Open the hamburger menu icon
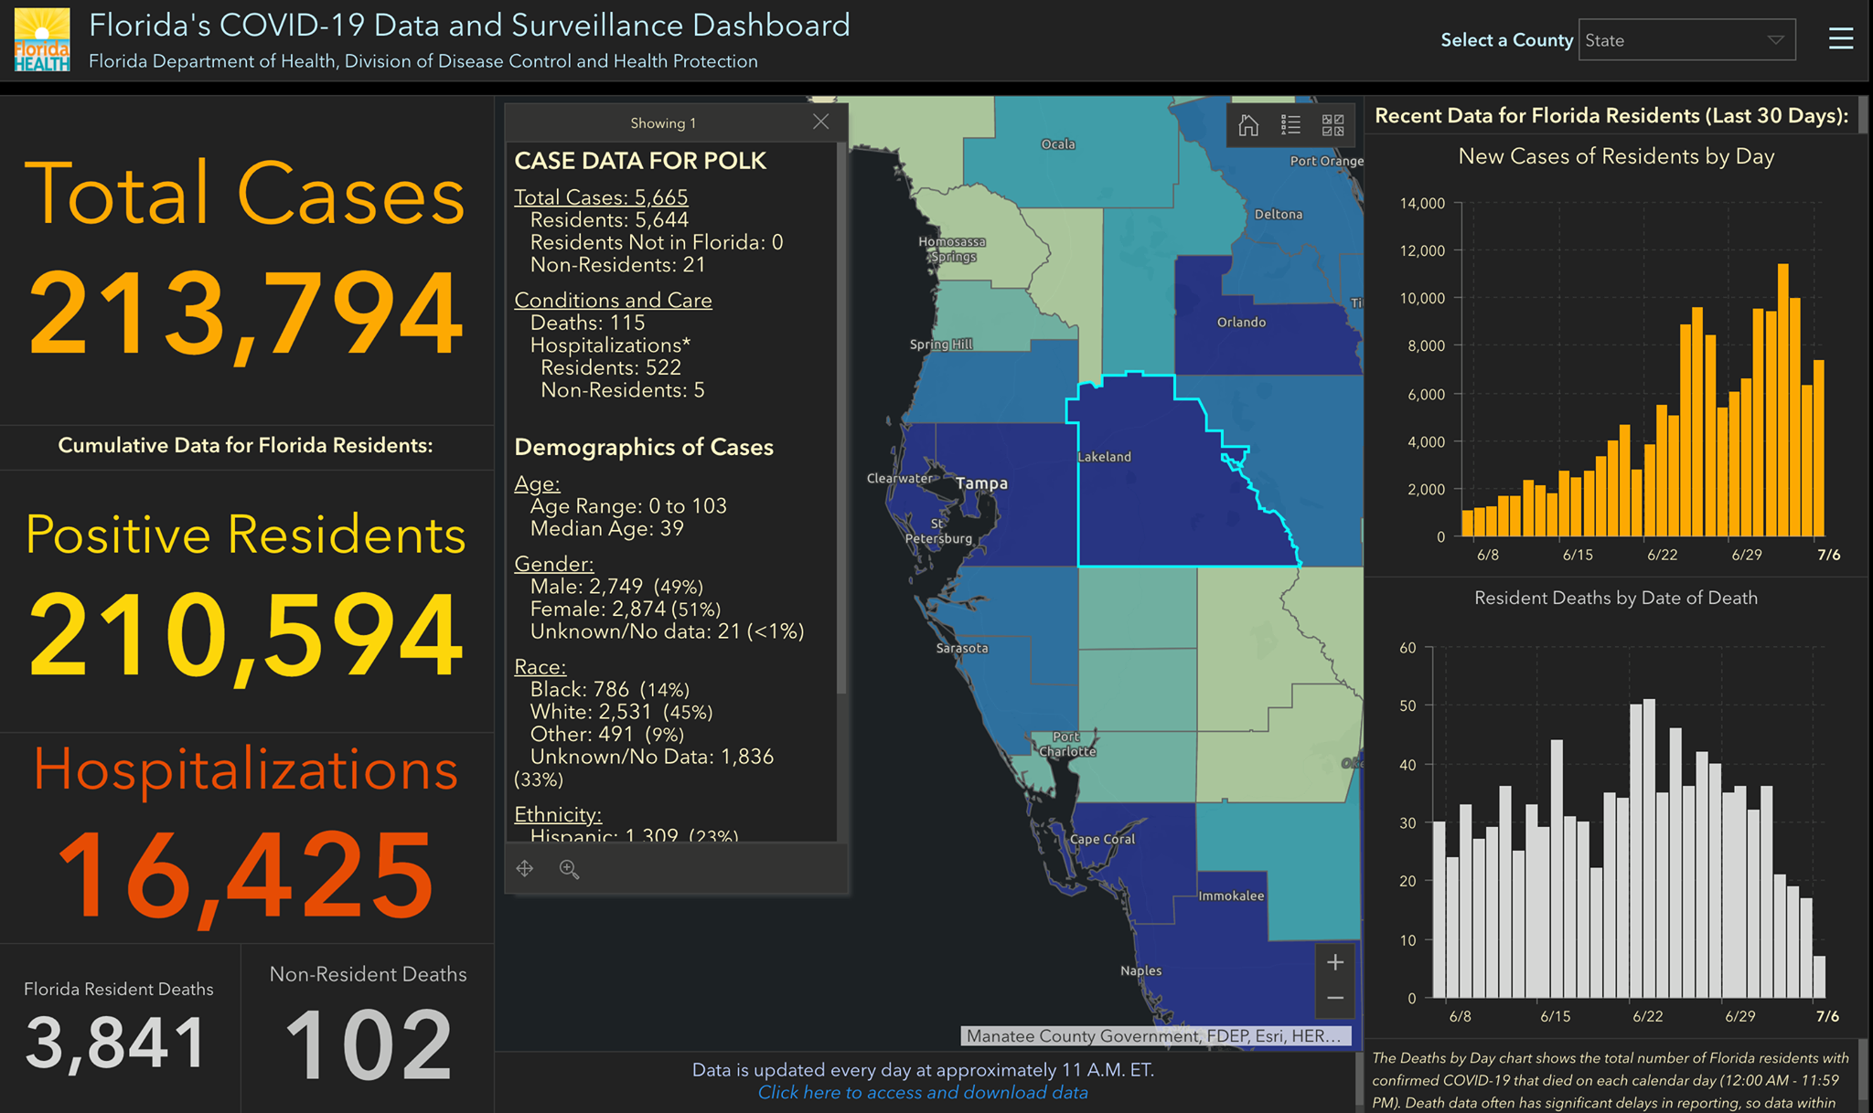 click(x=1840, y=38)
